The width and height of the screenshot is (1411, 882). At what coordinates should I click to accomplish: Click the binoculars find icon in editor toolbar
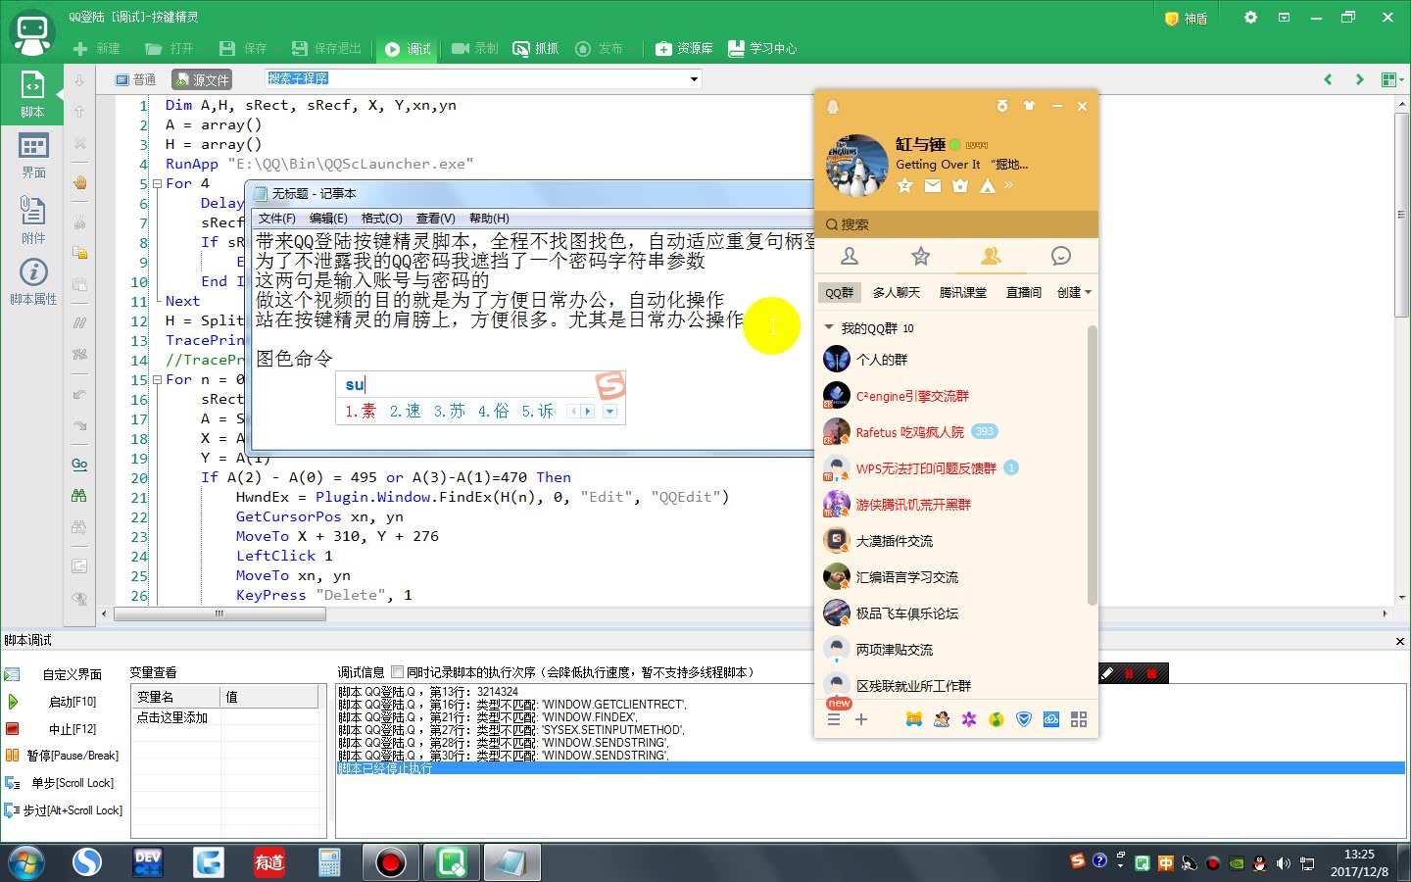coord(79,495)
